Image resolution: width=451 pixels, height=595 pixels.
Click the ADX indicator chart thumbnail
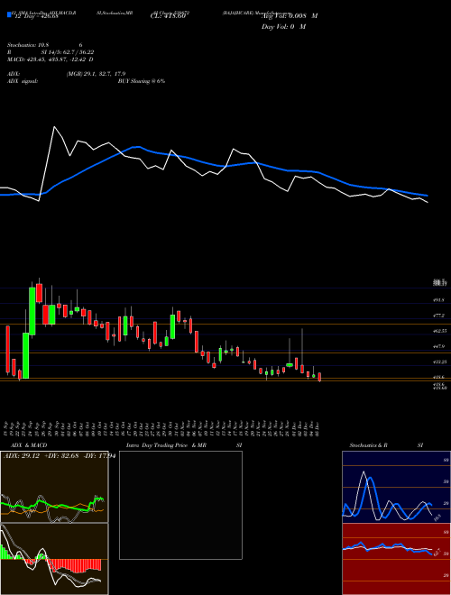tap(54, 487)
